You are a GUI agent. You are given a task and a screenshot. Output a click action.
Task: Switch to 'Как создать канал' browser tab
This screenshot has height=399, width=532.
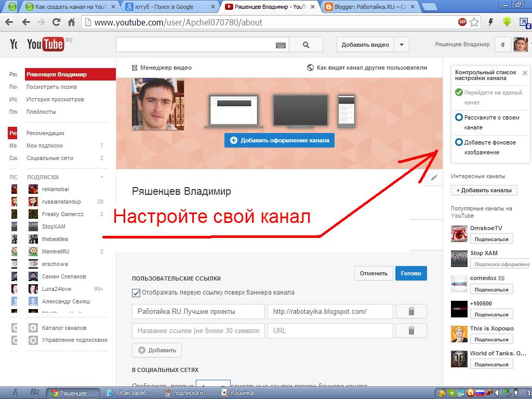71,6
